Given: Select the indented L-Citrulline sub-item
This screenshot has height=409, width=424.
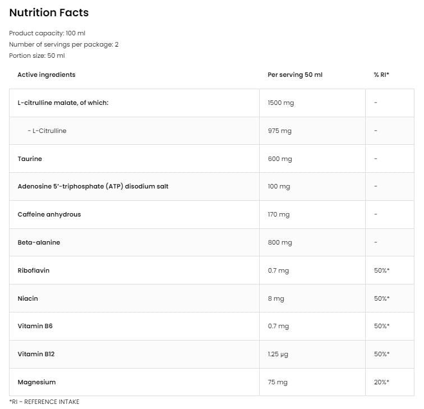Looking at the screenshot, I should 47,131.
